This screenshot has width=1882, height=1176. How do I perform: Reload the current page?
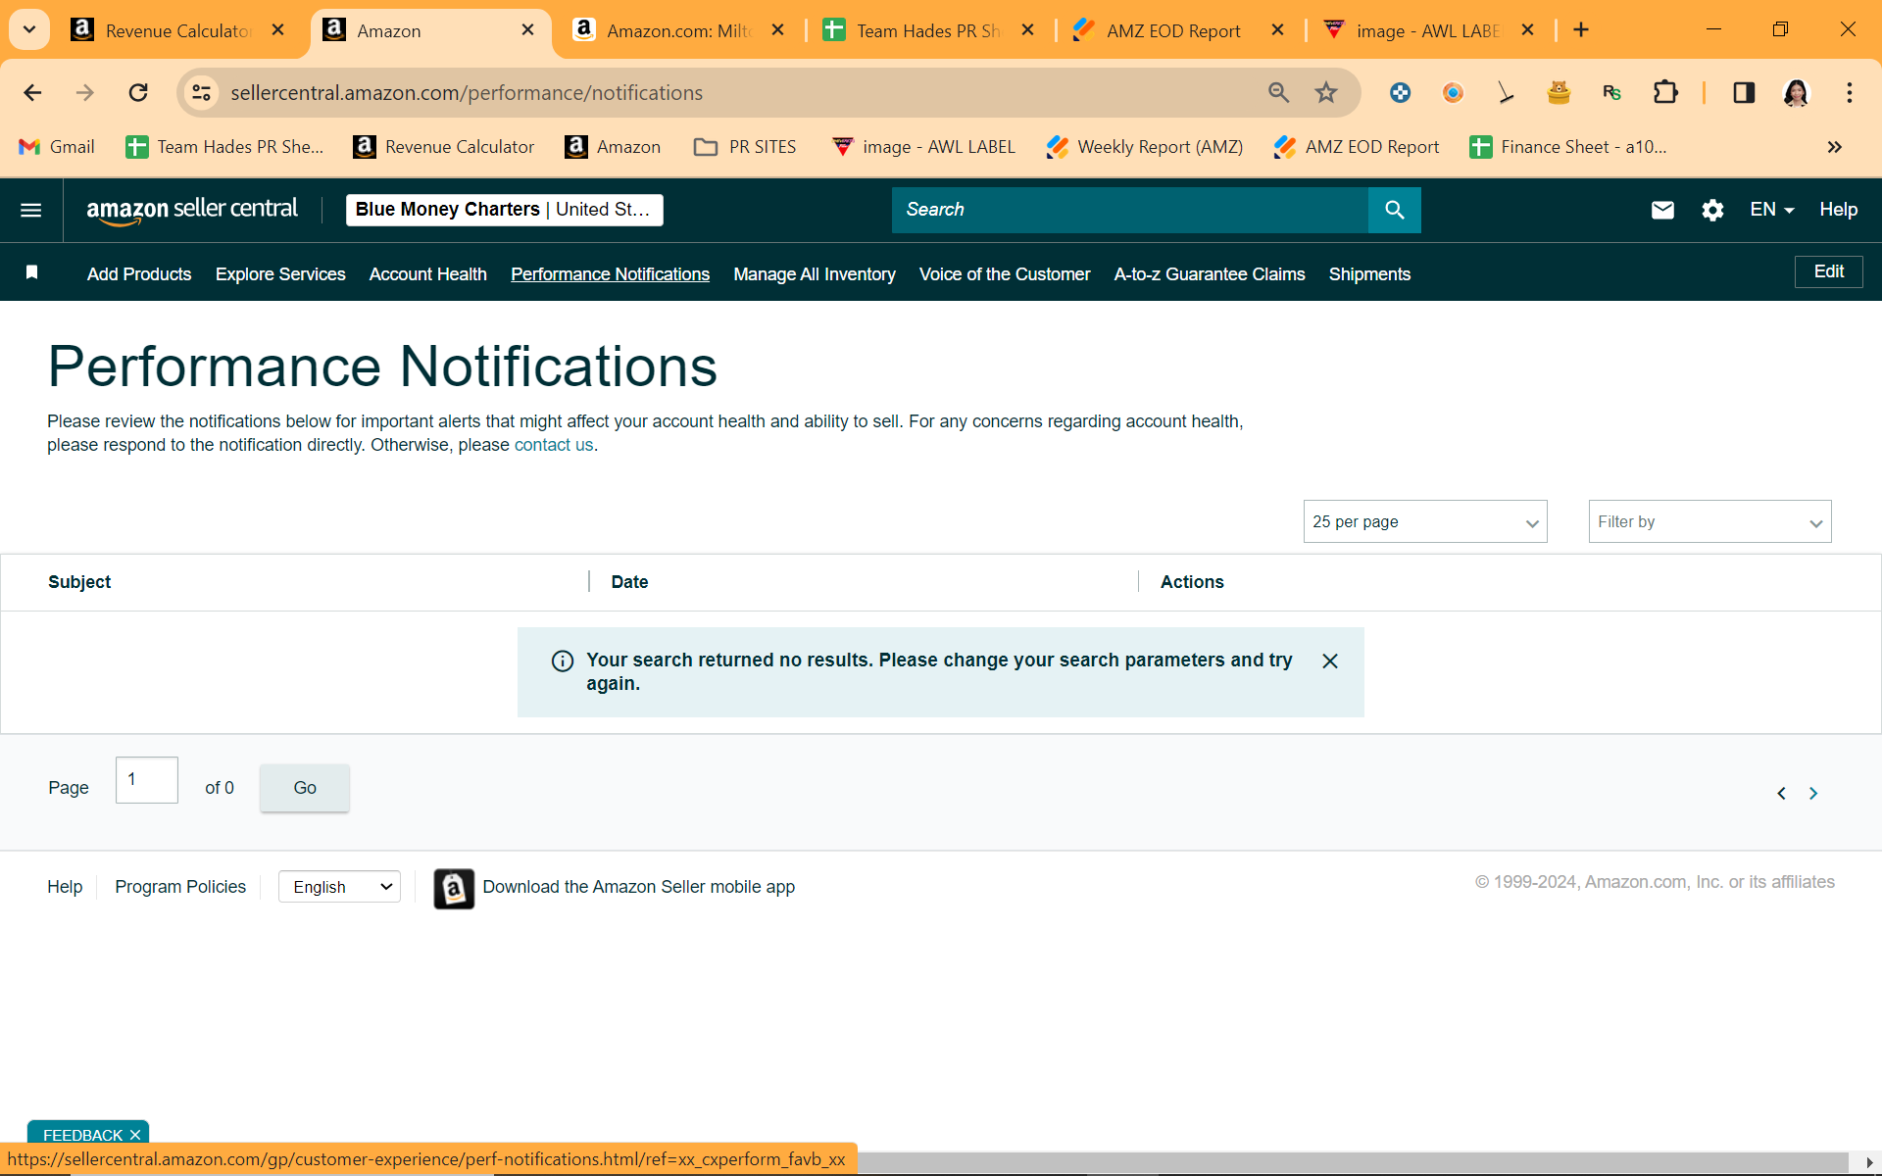(x=138, y=93)
